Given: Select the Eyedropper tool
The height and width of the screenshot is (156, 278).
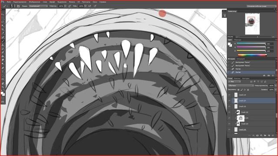Looking at the screenshot, I should click(3, 33).
